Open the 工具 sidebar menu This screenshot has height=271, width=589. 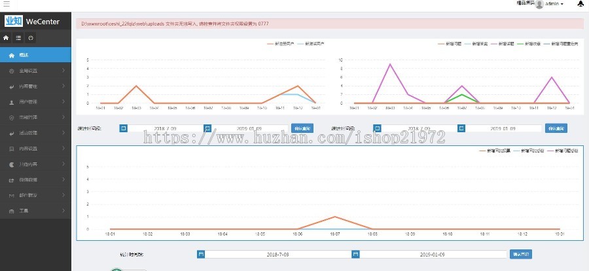pyautogui.click(x=35, y=211)
